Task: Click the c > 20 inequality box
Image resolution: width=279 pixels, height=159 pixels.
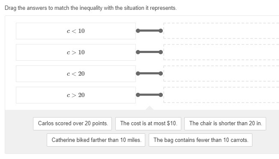Action: [76, 95]
